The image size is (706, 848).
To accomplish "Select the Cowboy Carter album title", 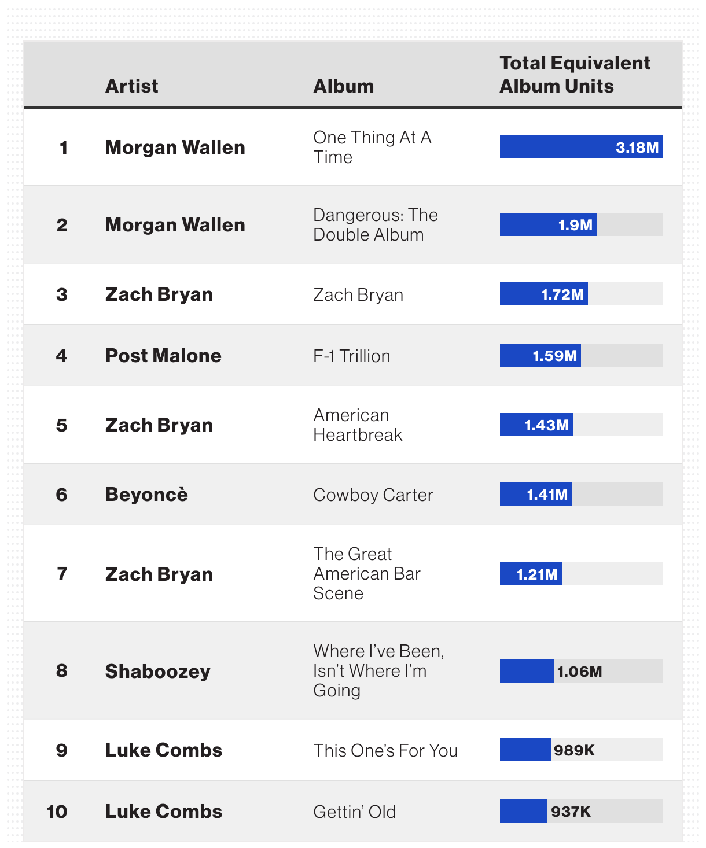I will coord(373,495).
